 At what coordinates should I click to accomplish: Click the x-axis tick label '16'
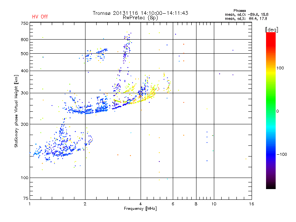coord(252,204)
